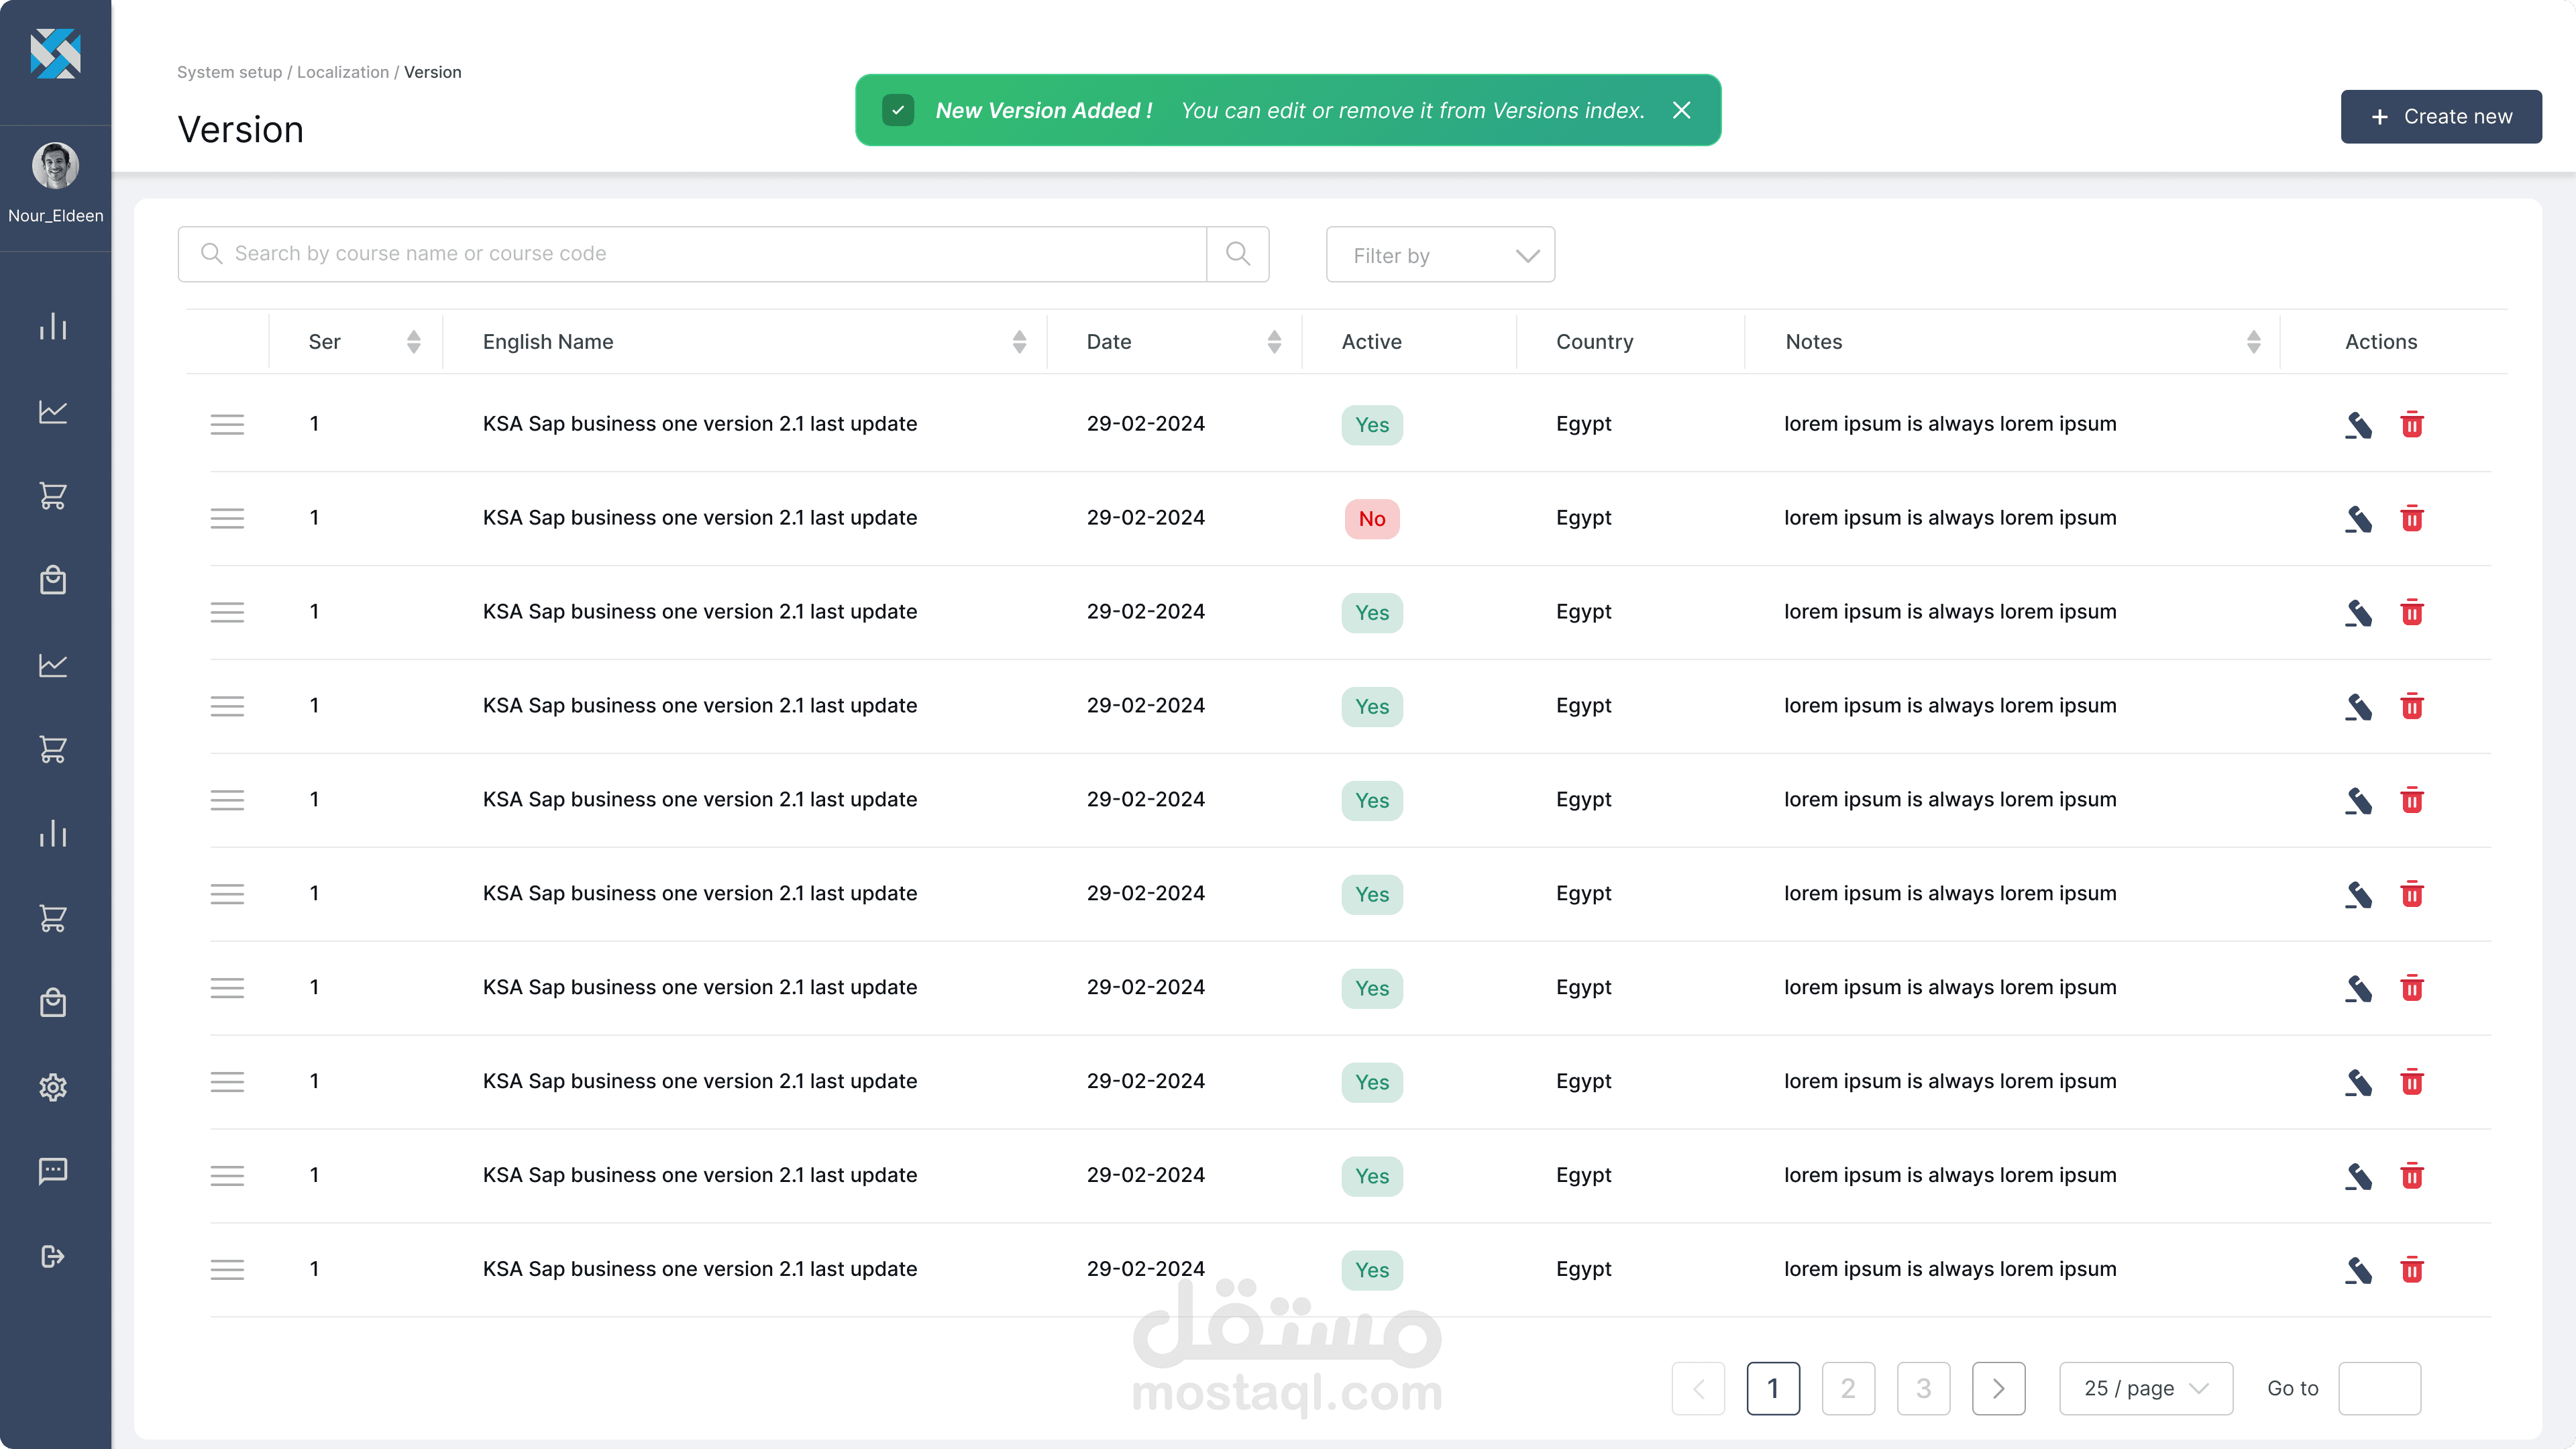Open the settings gear in the sidebar
This screenshot has height=1449, width=2576.
coord(53,1087)
